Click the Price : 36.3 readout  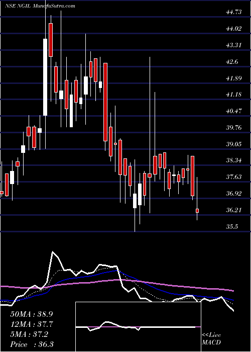pyautogui.click(x=32, y=344)
